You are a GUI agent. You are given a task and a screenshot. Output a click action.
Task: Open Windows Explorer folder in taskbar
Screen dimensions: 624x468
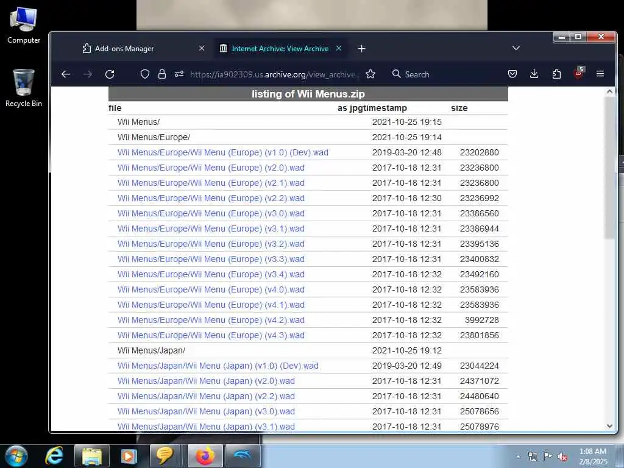pyautogui.click(x=91, y=456)
